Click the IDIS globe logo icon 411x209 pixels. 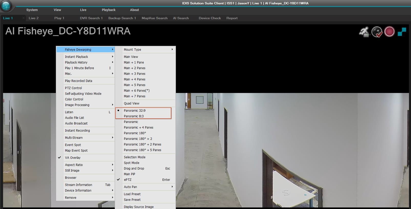tap(6, 6)
